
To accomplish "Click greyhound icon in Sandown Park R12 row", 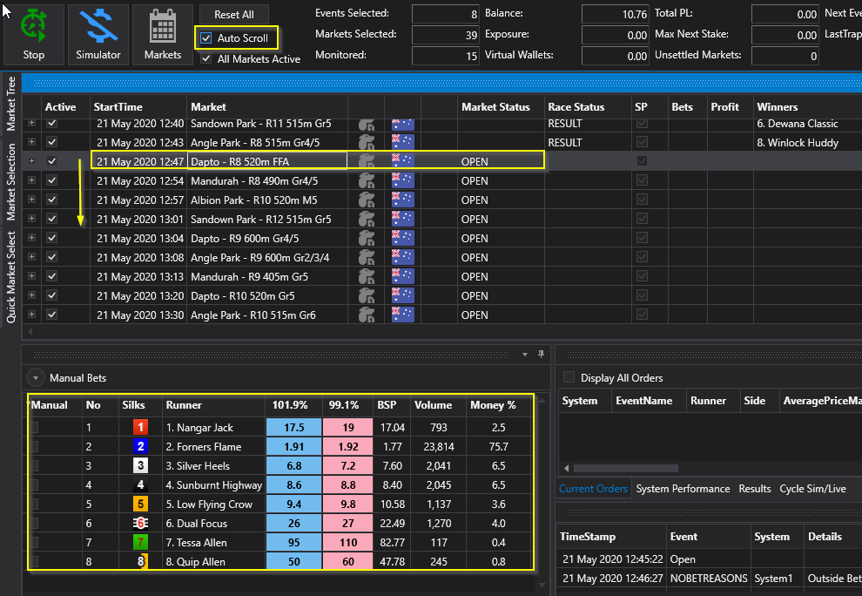I will click(366, 219).
